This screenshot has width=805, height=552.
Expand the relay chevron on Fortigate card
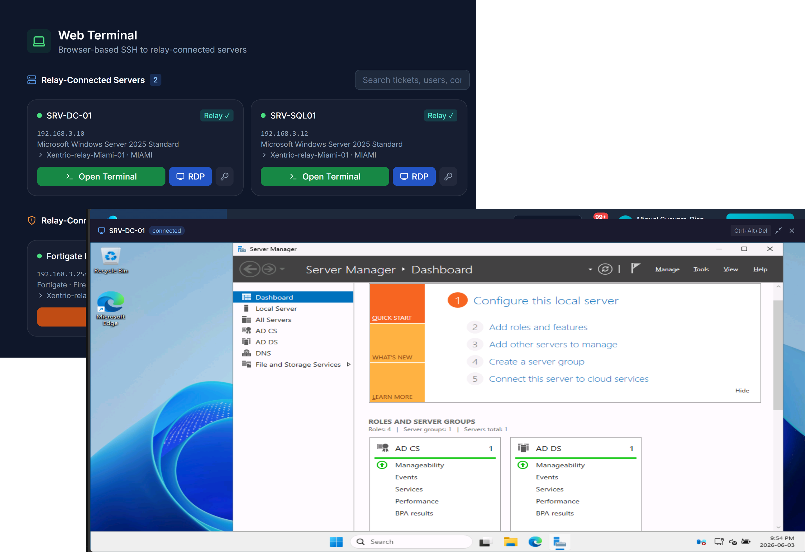(41, 296)
